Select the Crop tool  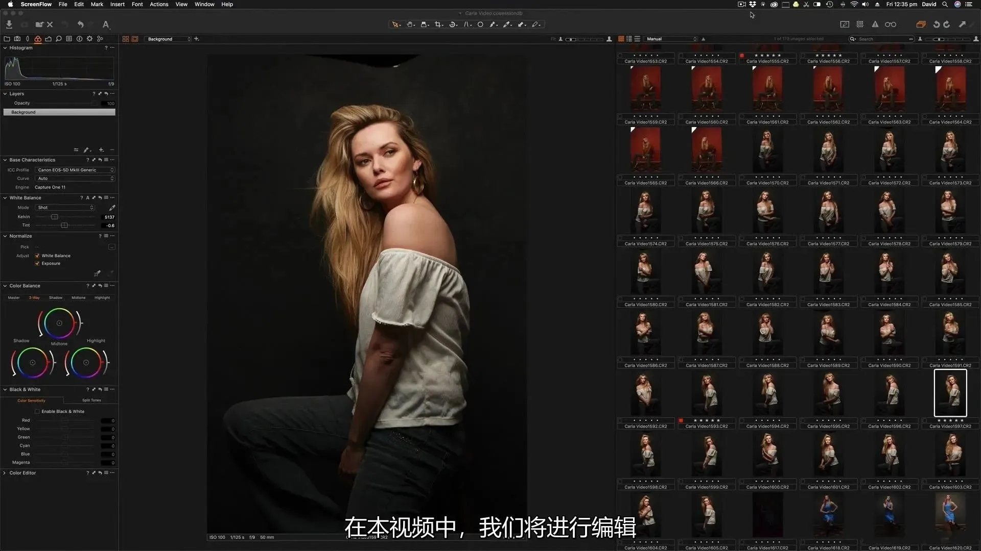[x=438, y=24]
